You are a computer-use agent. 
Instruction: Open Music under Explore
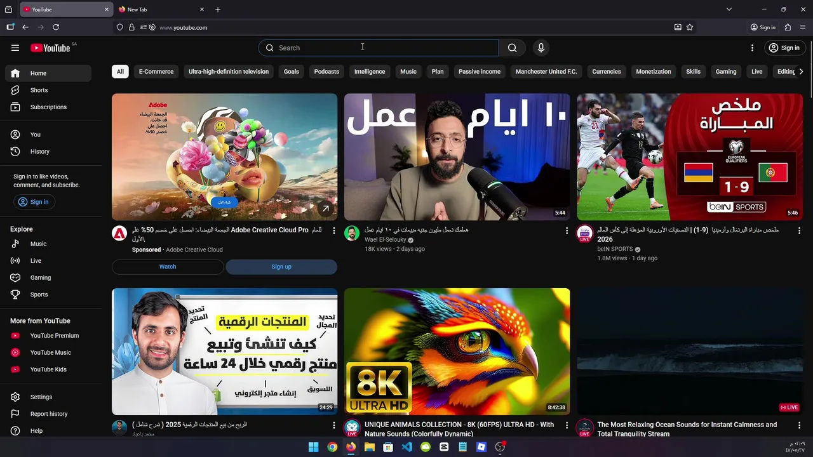pos(48,244)
